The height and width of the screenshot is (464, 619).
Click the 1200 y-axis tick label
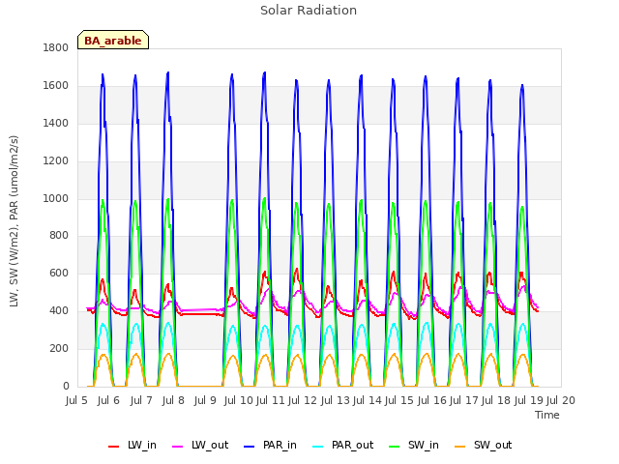[56, 160]
